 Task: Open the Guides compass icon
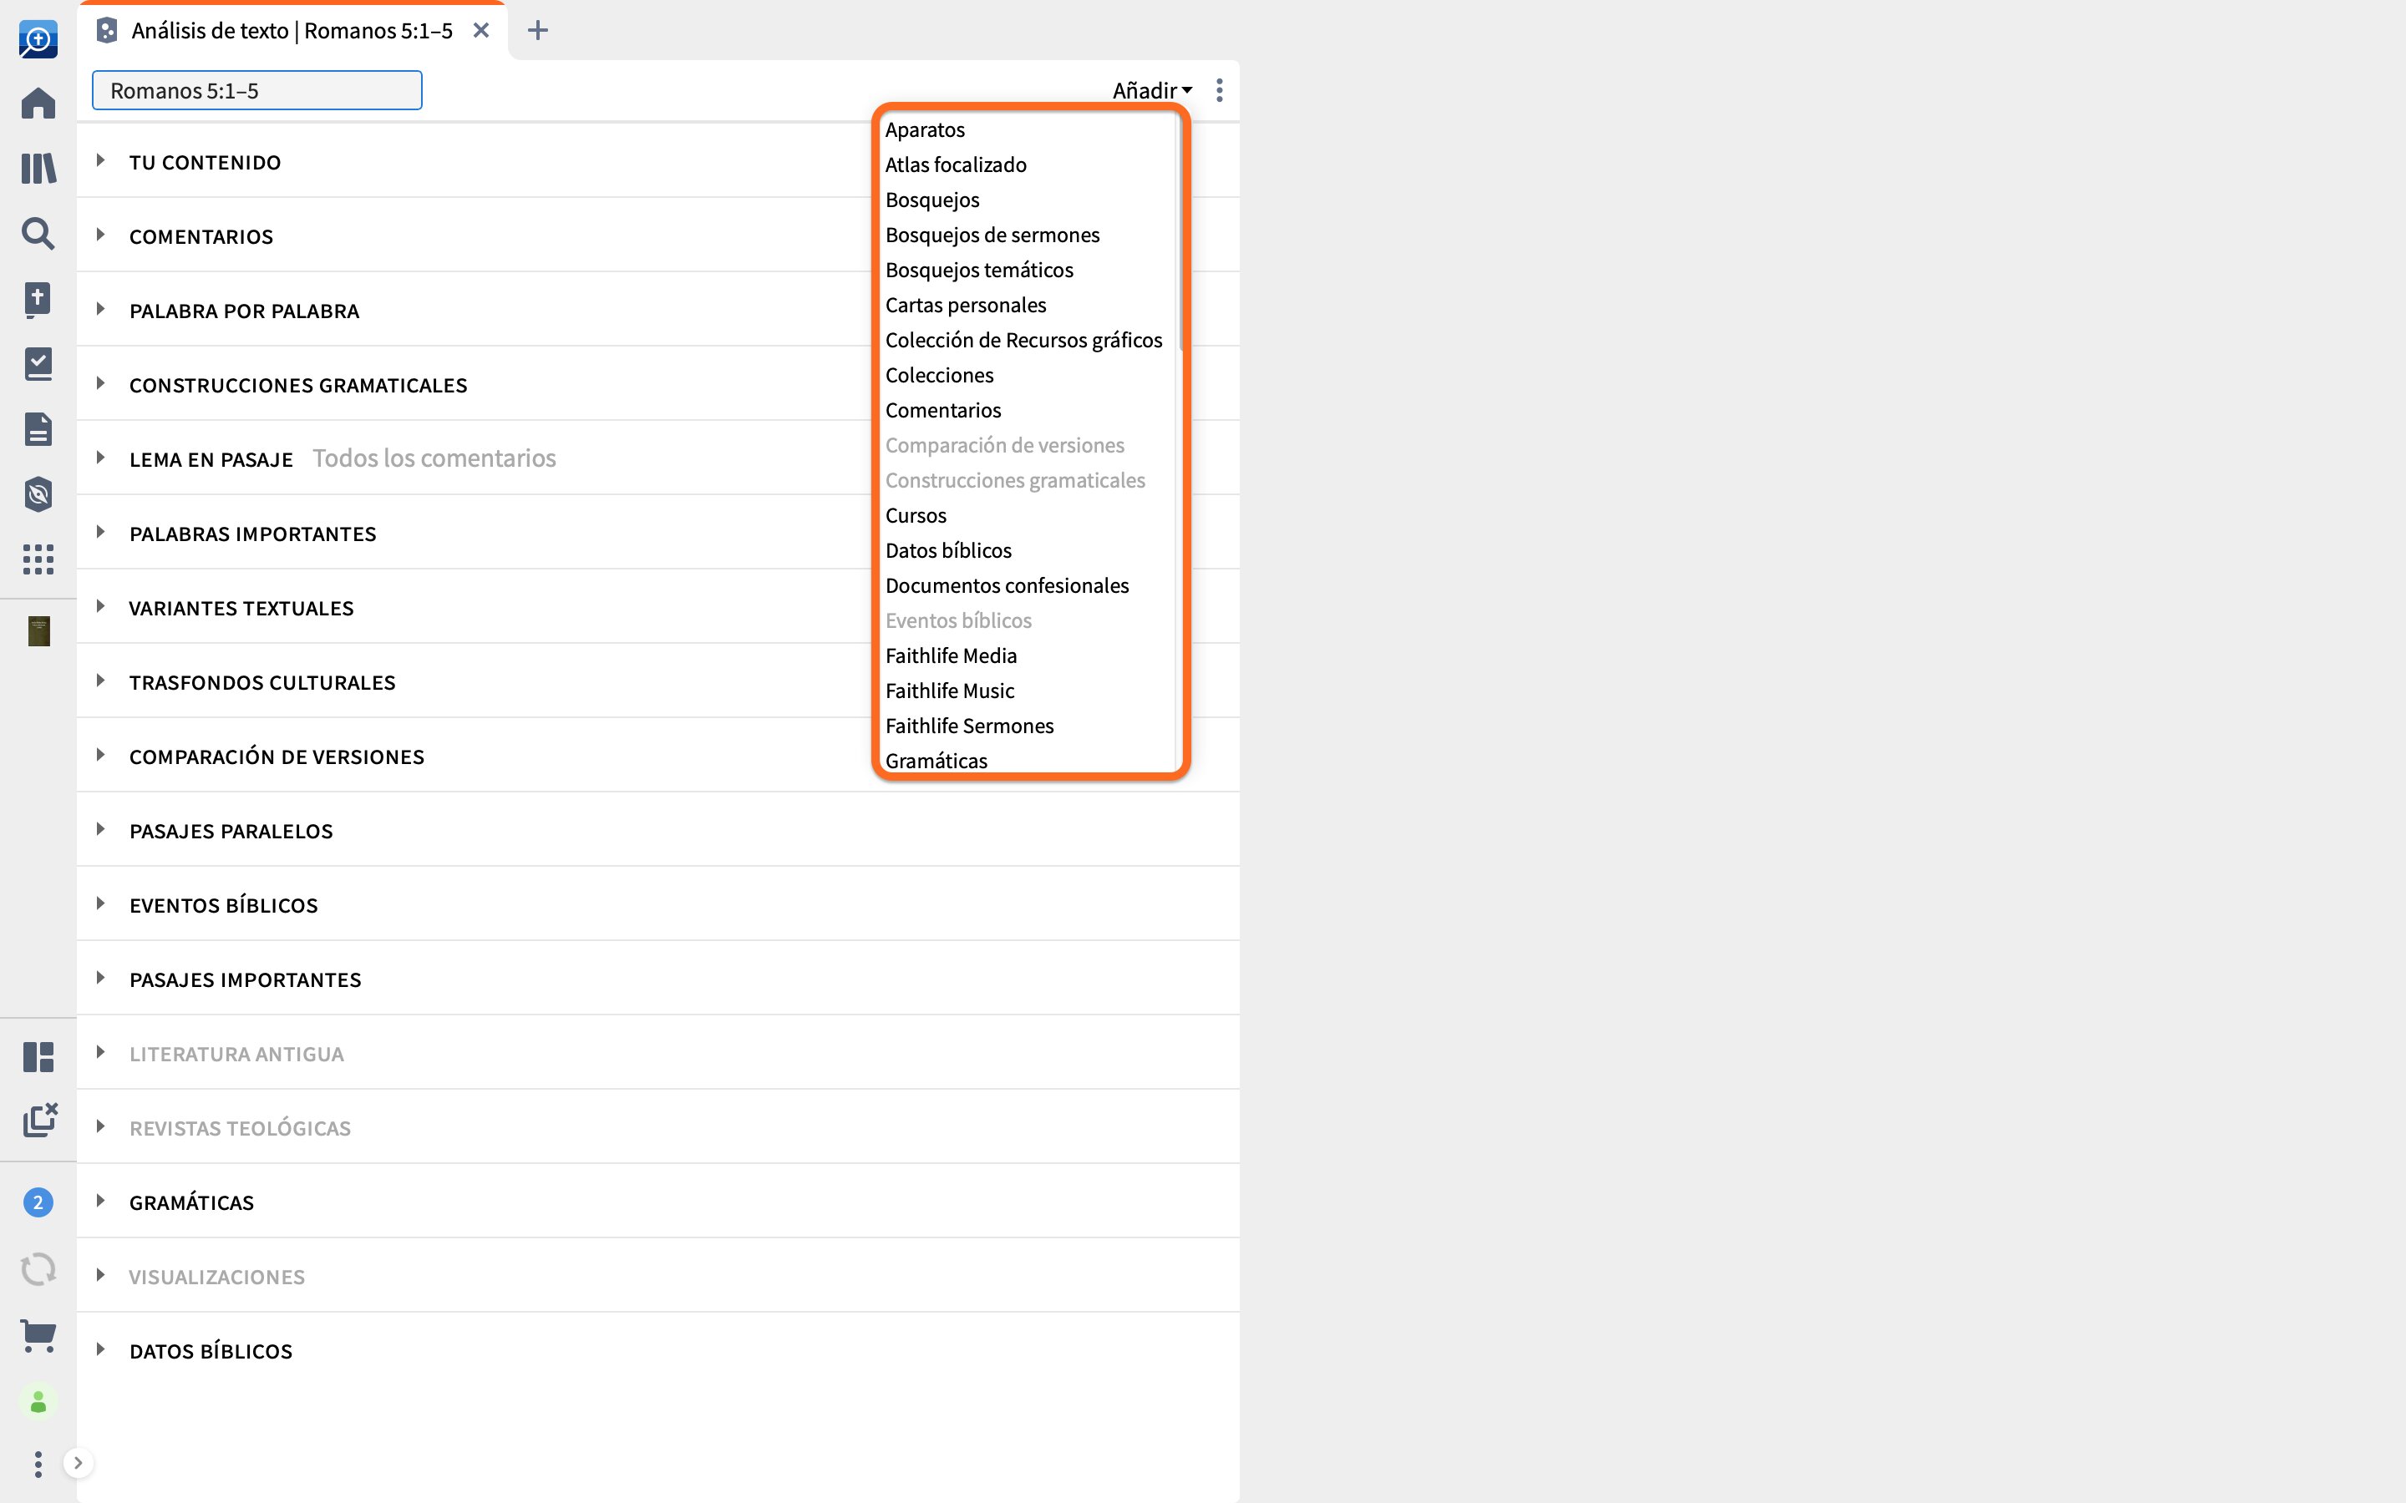click(x=38, y=494)
